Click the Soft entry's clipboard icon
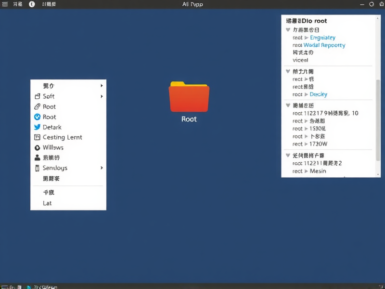Screen dimensions: 385x289 (x=38, y=96)
